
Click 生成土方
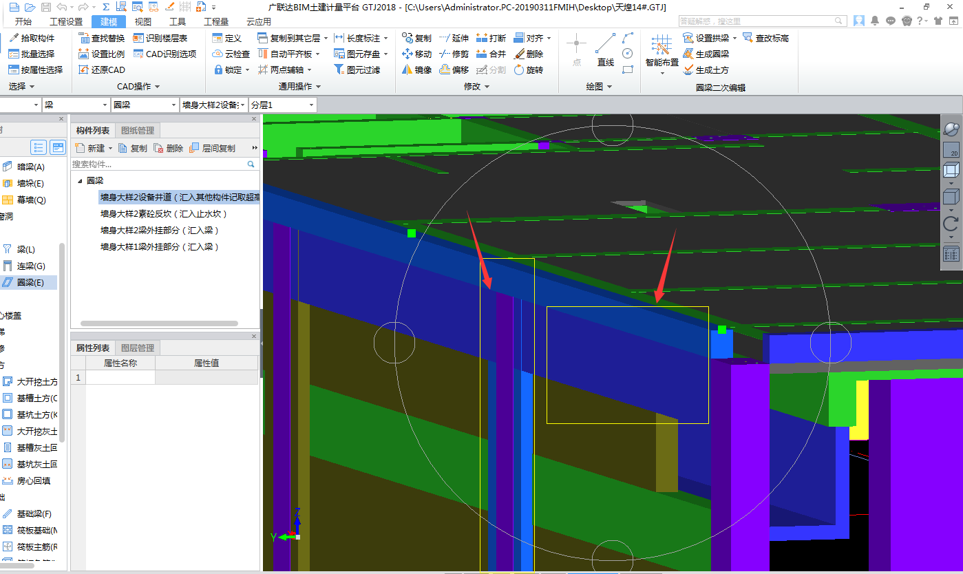pyautogui.click(x=706, y=70)
